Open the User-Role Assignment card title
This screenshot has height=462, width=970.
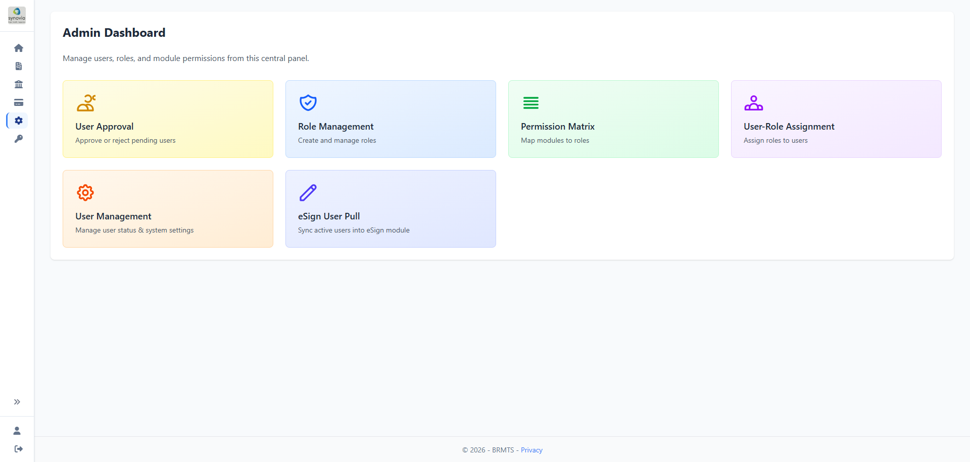tap(789, 127)
